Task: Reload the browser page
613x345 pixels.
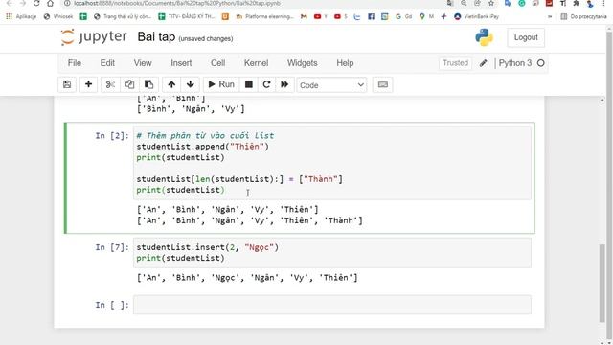Action: [x=36, y=3]
